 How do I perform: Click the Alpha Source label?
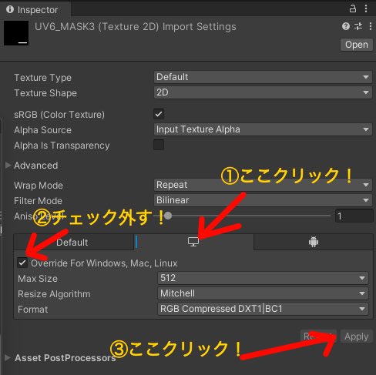[42, 130]
